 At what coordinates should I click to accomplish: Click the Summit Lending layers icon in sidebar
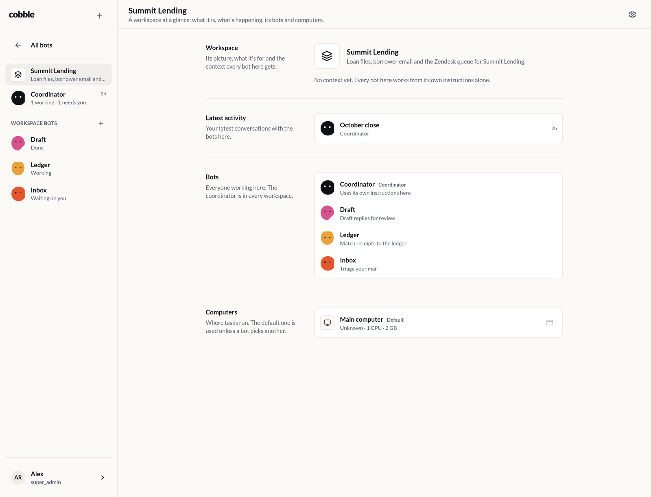(18, 74)
